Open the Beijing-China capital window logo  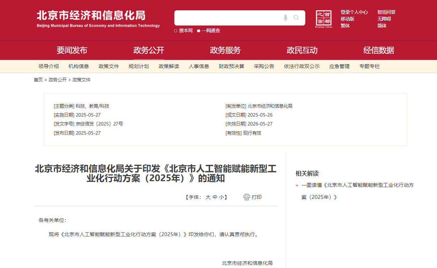(x=324, y=19)
